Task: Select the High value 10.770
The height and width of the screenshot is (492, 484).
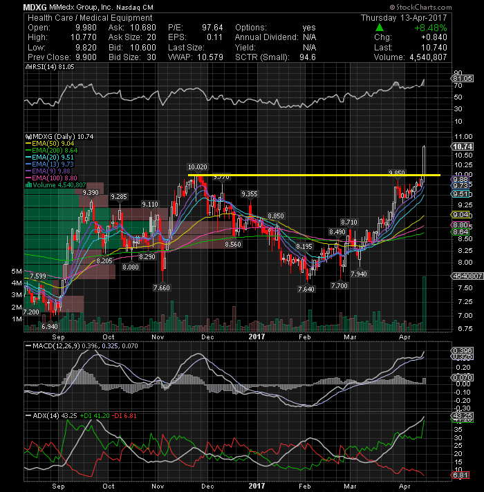Action: 84,37
